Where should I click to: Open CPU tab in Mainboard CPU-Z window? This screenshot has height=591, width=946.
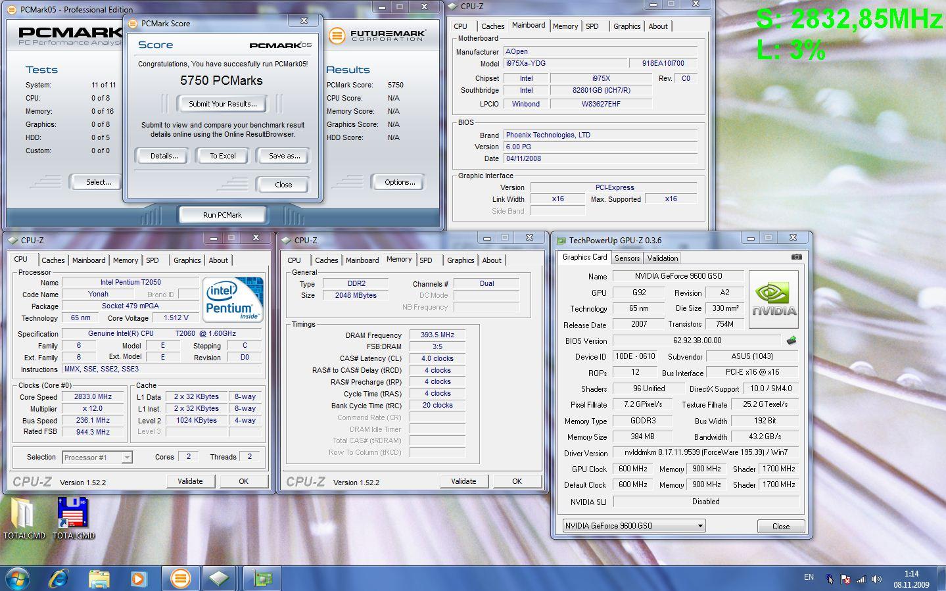pyautogui.click(x=461, y=26)
